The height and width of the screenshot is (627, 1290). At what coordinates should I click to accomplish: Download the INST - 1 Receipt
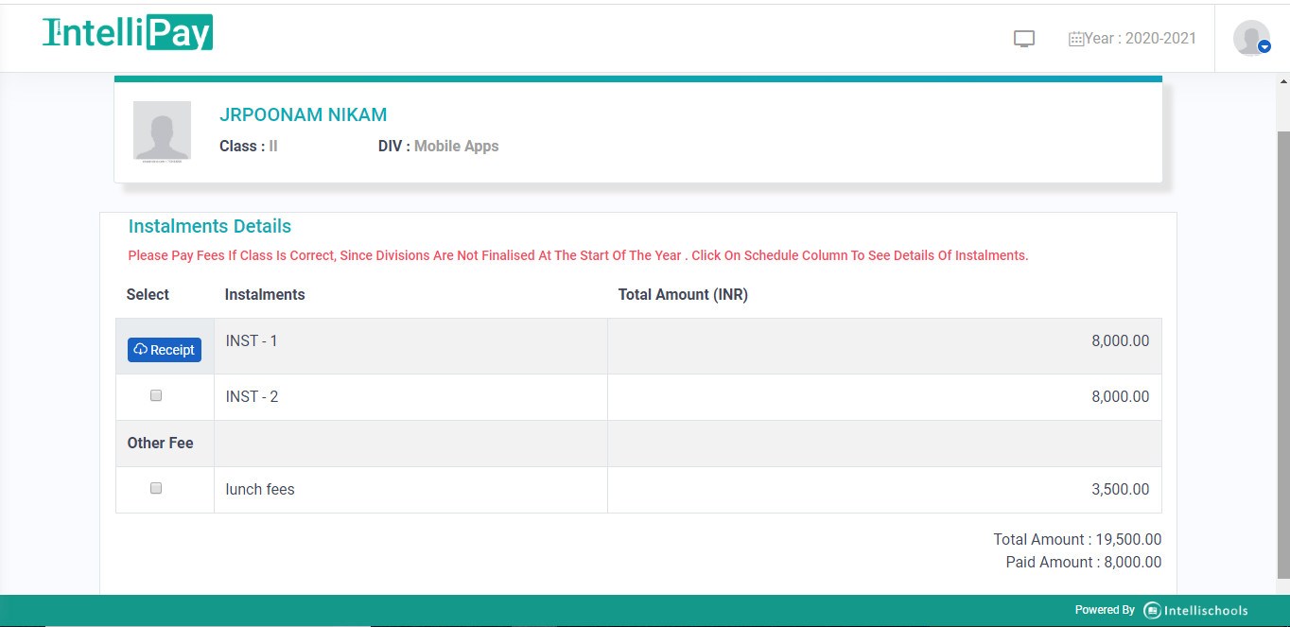(165, 350)
